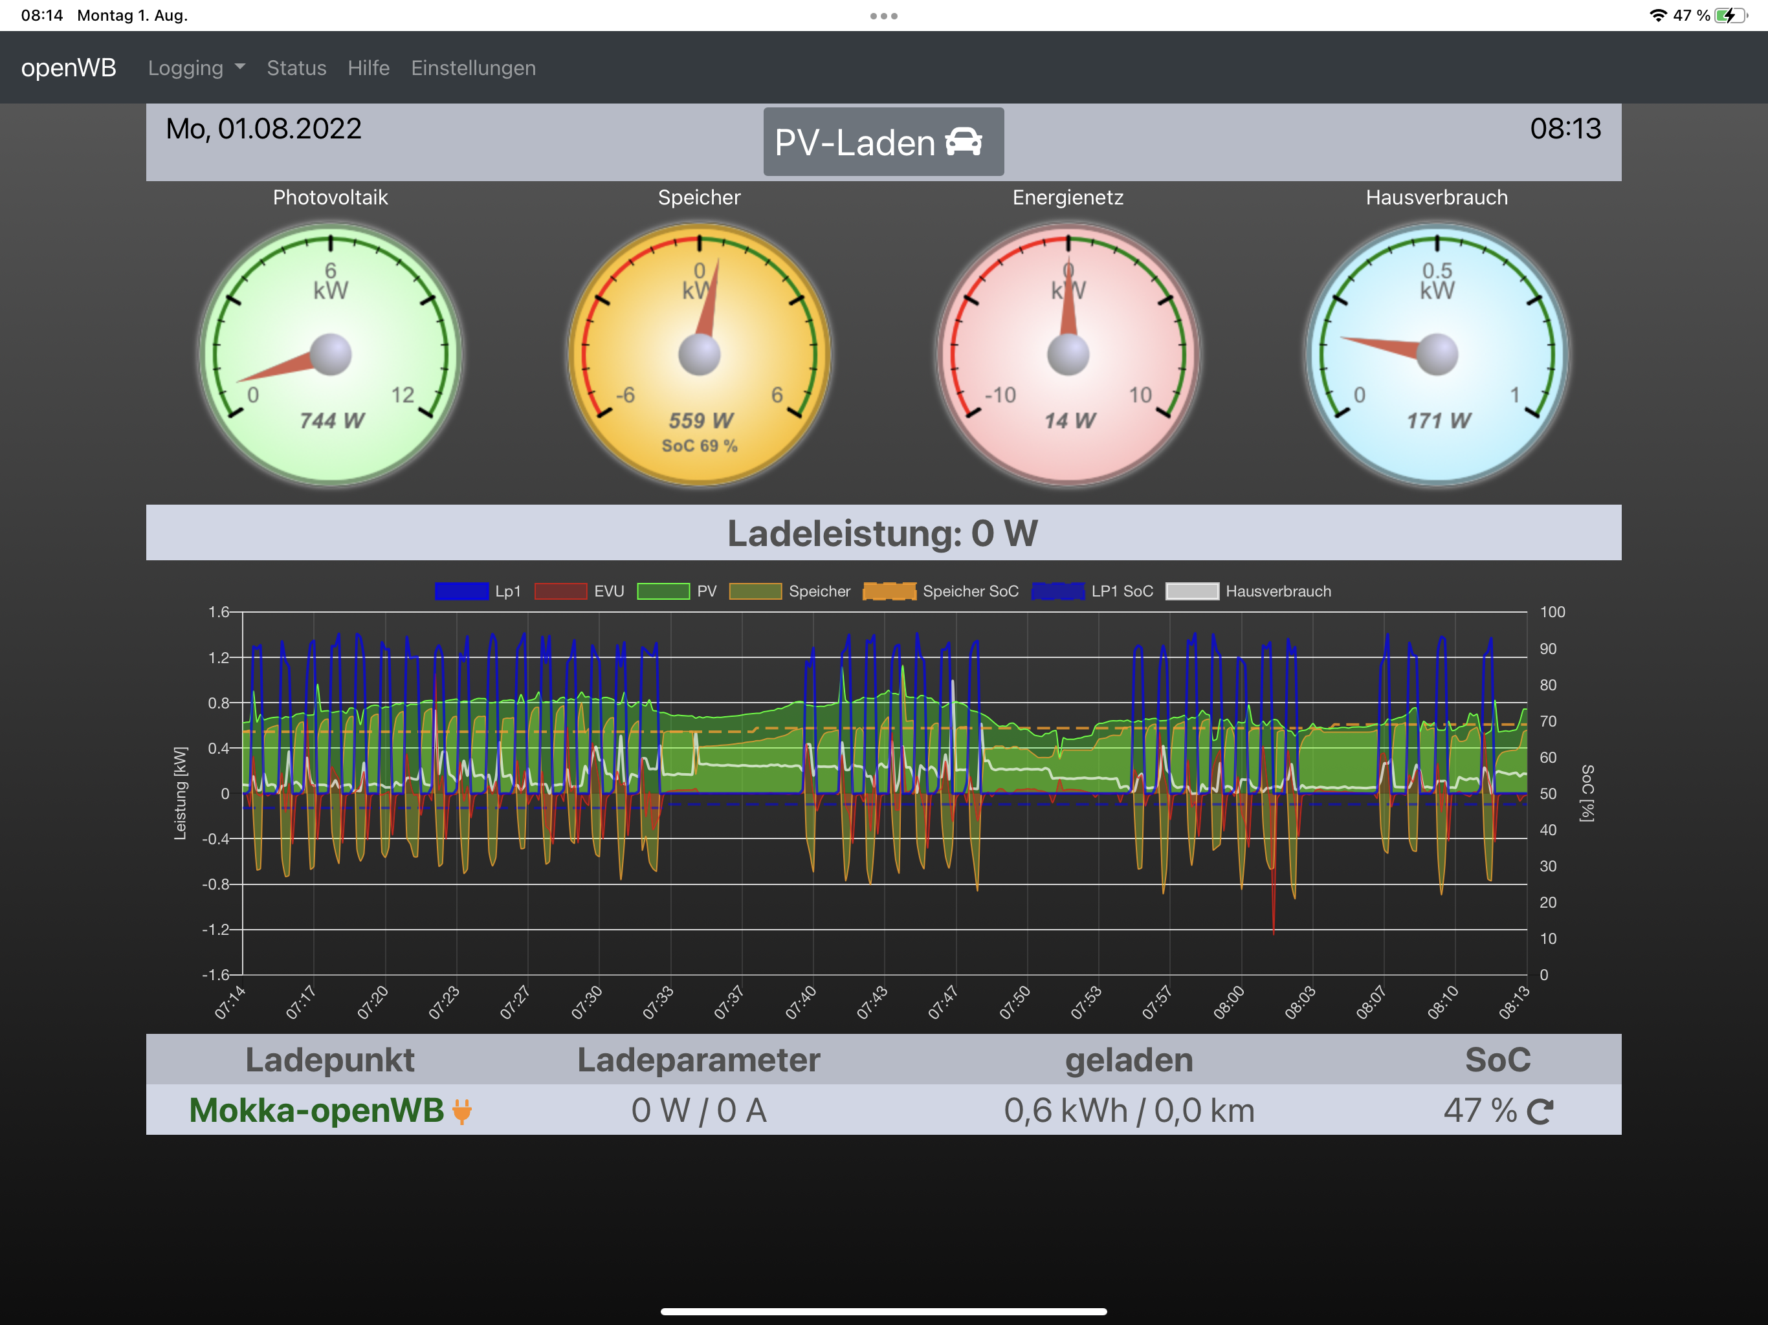The image size is (1768, 1325).
Task: Tap the battery charging icon in status bar
Action: 1730,15
